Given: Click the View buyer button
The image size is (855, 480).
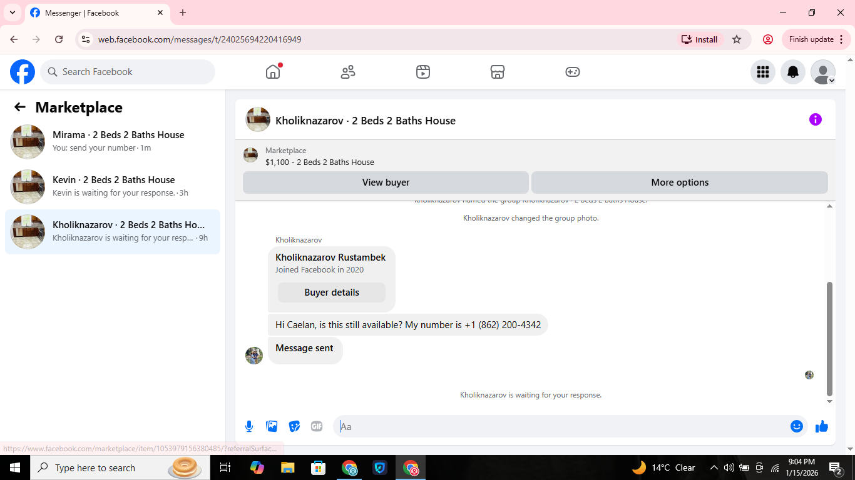Looking at the screenshot, I should [x=386, y=182].
